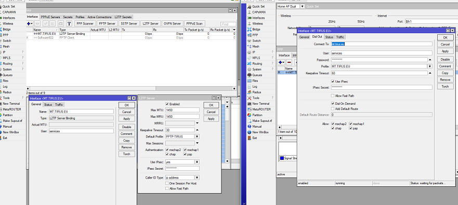Toggle Use IPsec checkbox in Dial Out tab
Viewport: 458px width, 205px height.
point(333,81)
